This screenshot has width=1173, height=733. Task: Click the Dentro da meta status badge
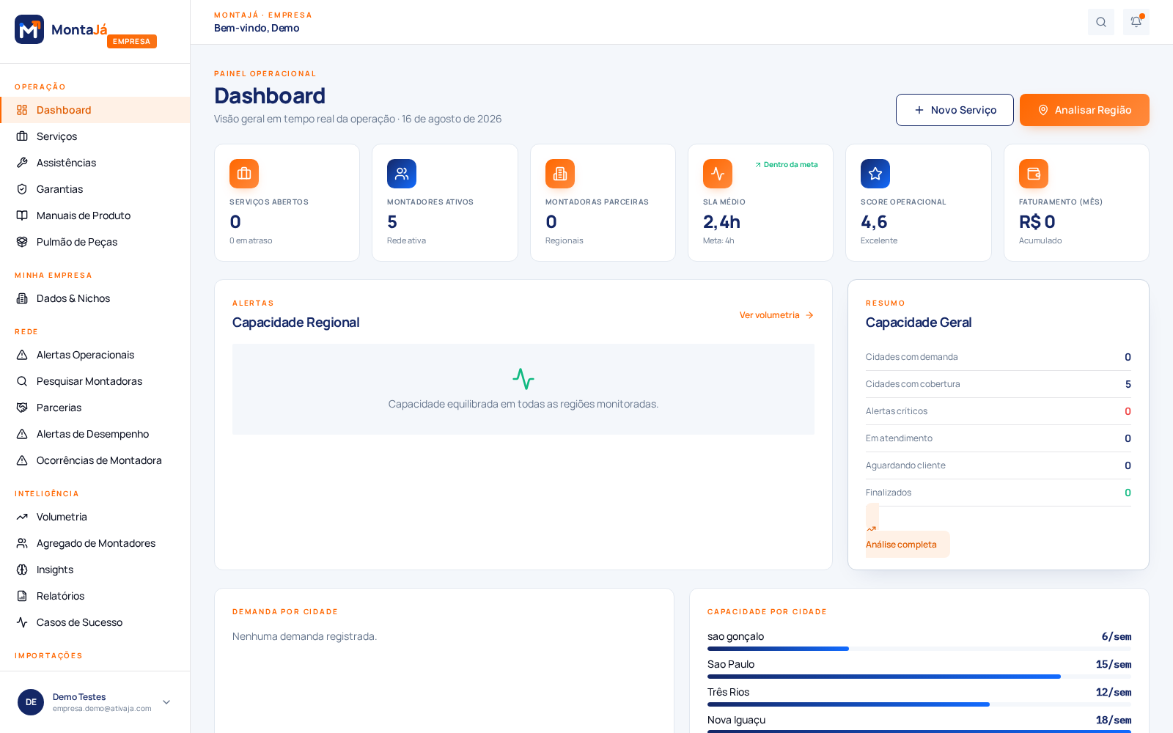[787, 165]
